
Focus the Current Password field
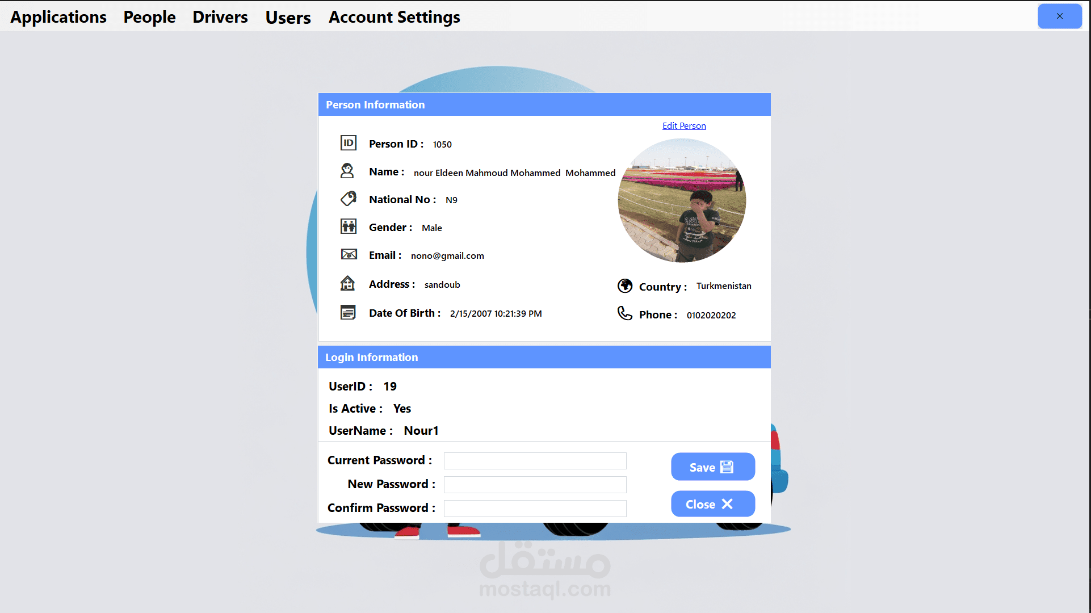(535, 461)
